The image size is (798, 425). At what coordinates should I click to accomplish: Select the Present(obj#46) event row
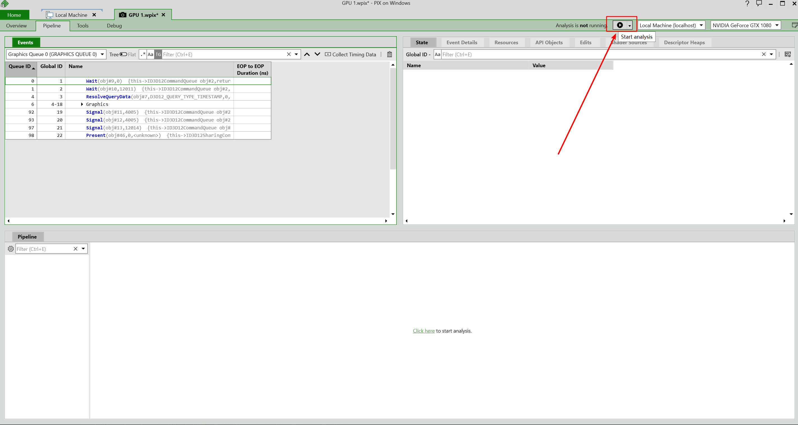pos(138,135)
